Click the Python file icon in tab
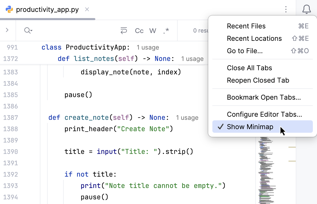This screenshot has height=204, width=317. 10,10
